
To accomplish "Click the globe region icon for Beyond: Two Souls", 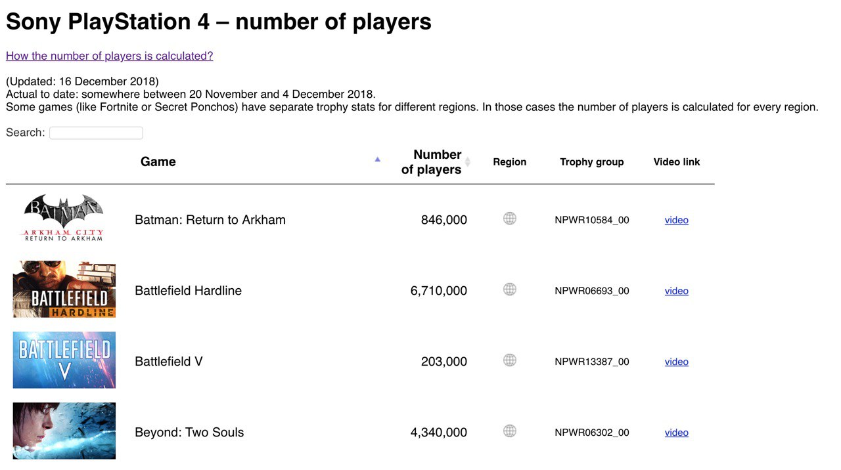I will pos(510,431).
